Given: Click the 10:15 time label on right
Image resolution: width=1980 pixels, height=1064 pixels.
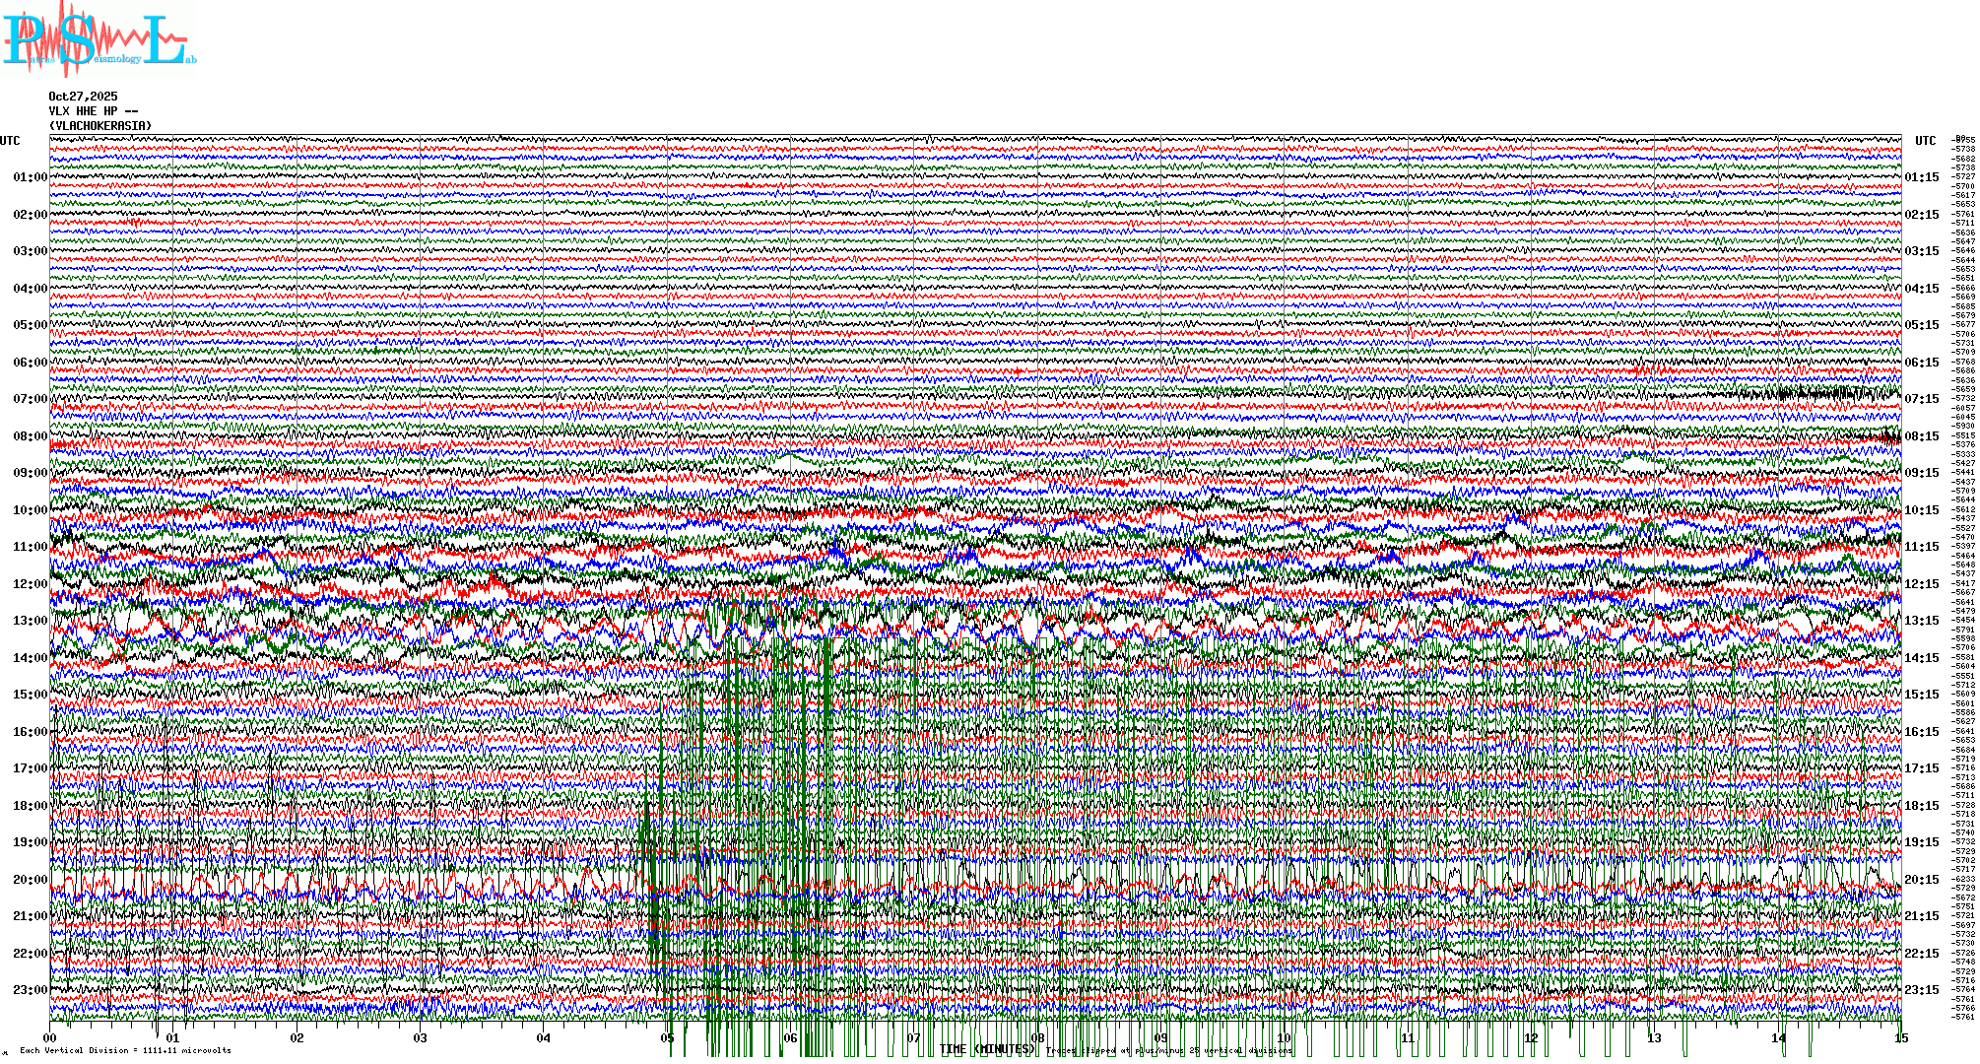Looking at the screenshot, I should (x=1921, y=510).
